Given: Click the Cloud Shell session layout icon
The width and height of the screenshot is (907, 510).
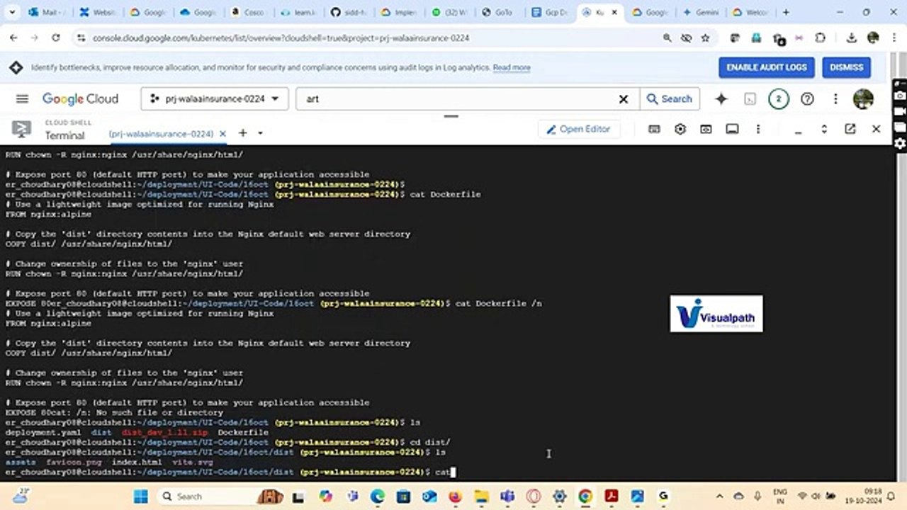Looking at the screenshot, I should point(732,130).
